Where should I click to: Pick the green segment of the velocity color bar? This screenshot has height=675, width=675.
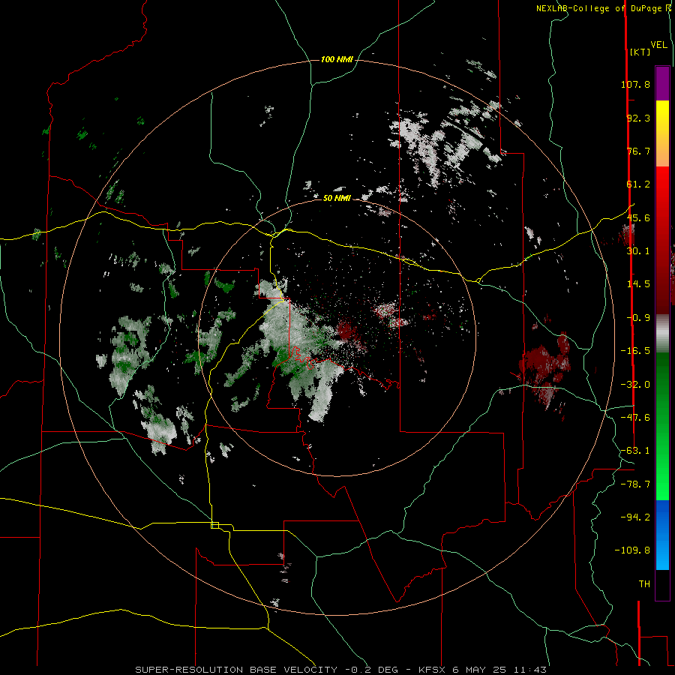(x=662, y=426)
